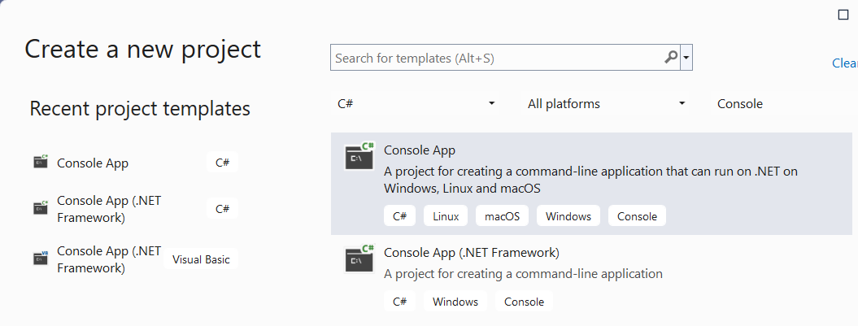Select the Console App template in results list
858x326 pixels.
[591, 183]
